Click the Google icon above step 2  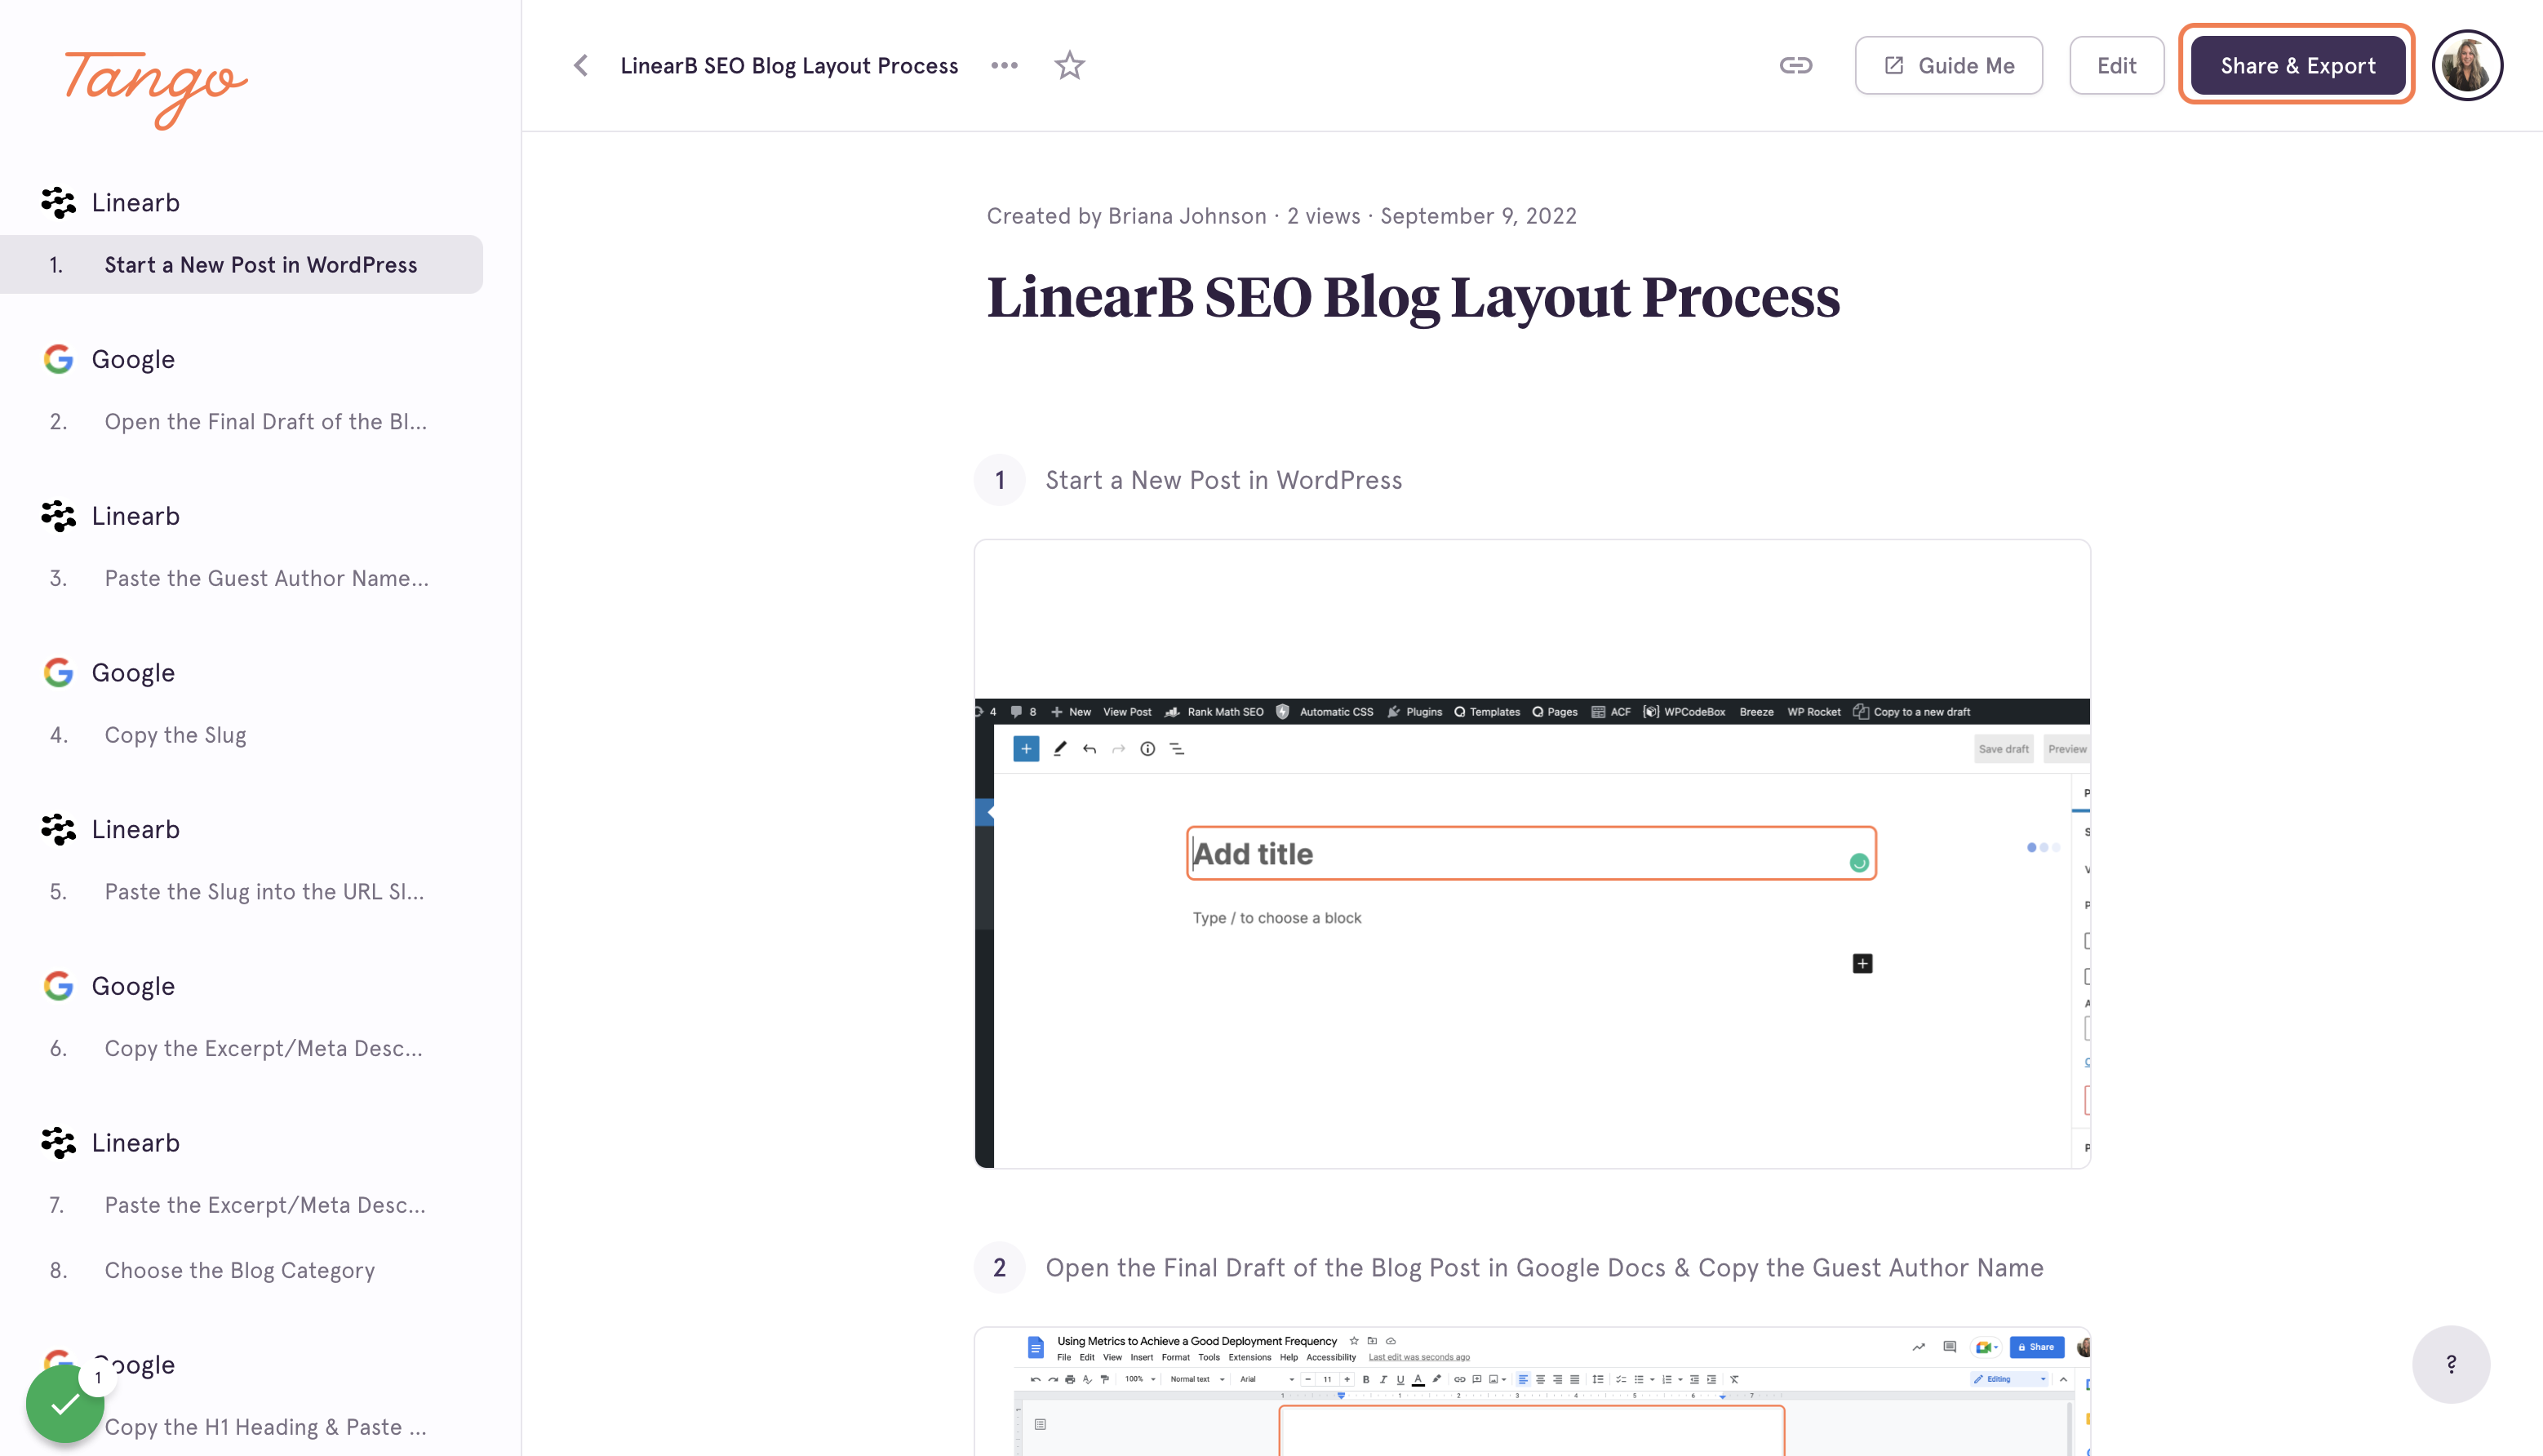coord(58,359)
